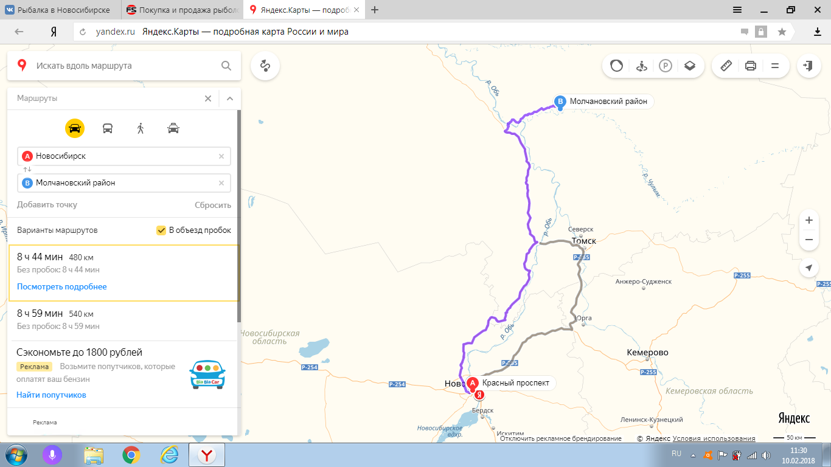Click the Яндекс logo on map

click(794, 418)
